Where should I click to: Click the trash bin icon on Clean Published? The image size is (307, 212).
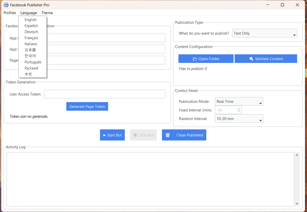[x=168, y=135]
